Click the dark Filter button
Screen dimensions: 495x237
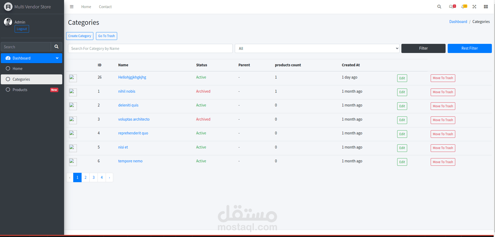[423, 48]
